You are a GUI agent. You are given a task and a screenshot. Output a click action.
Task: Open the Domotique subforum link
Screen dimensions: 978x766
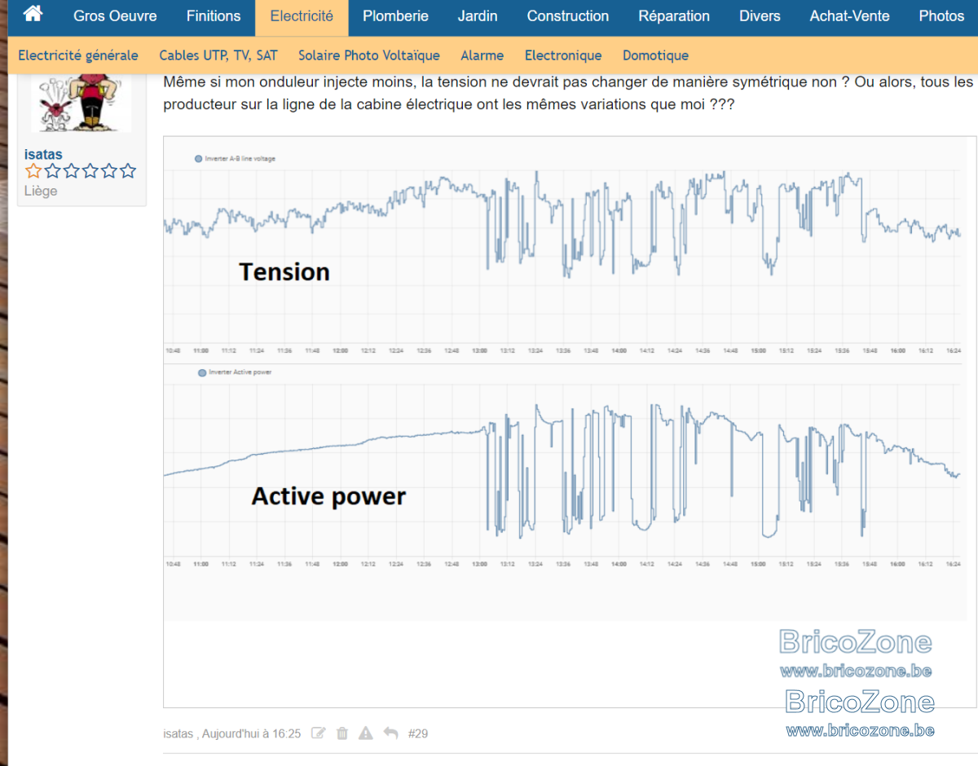pyautogui.click(x=655, y=55)
